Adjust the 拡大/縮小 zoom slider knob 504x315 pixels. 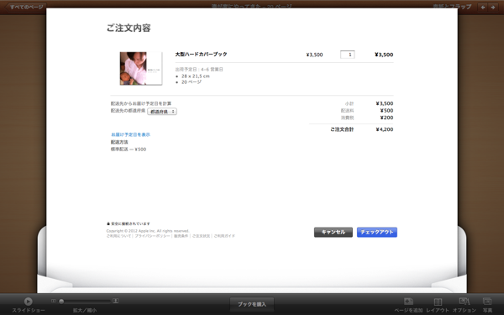point(61,302)
